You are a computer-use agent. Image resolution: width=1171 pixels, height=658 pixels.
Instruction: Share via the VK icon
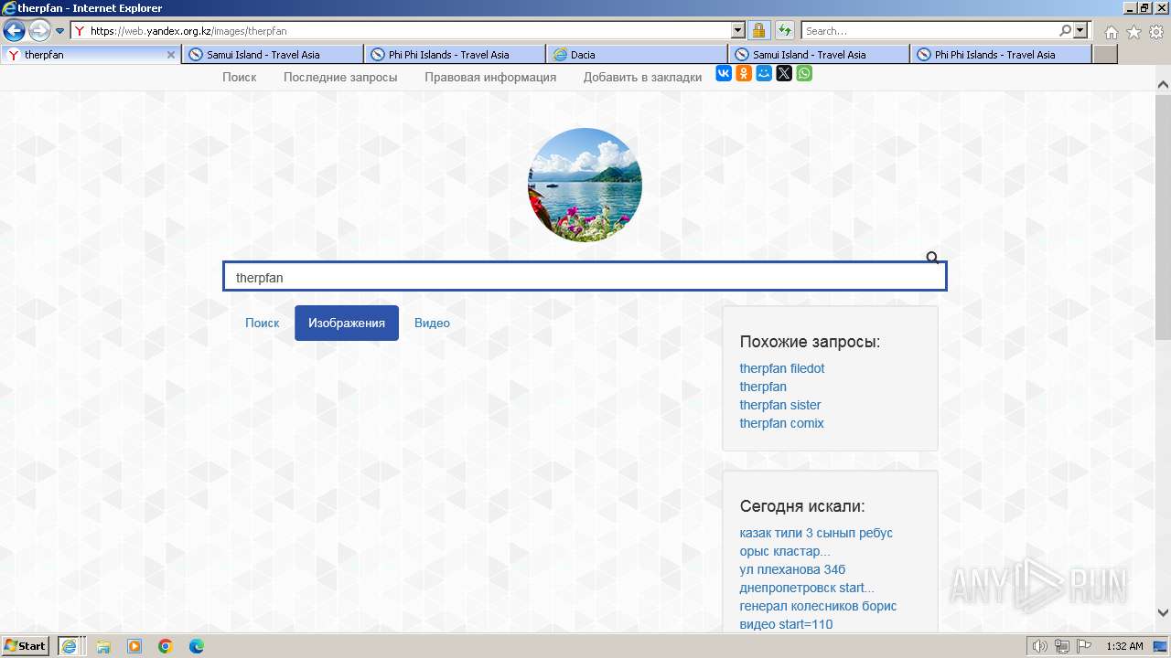pos(724,73)
